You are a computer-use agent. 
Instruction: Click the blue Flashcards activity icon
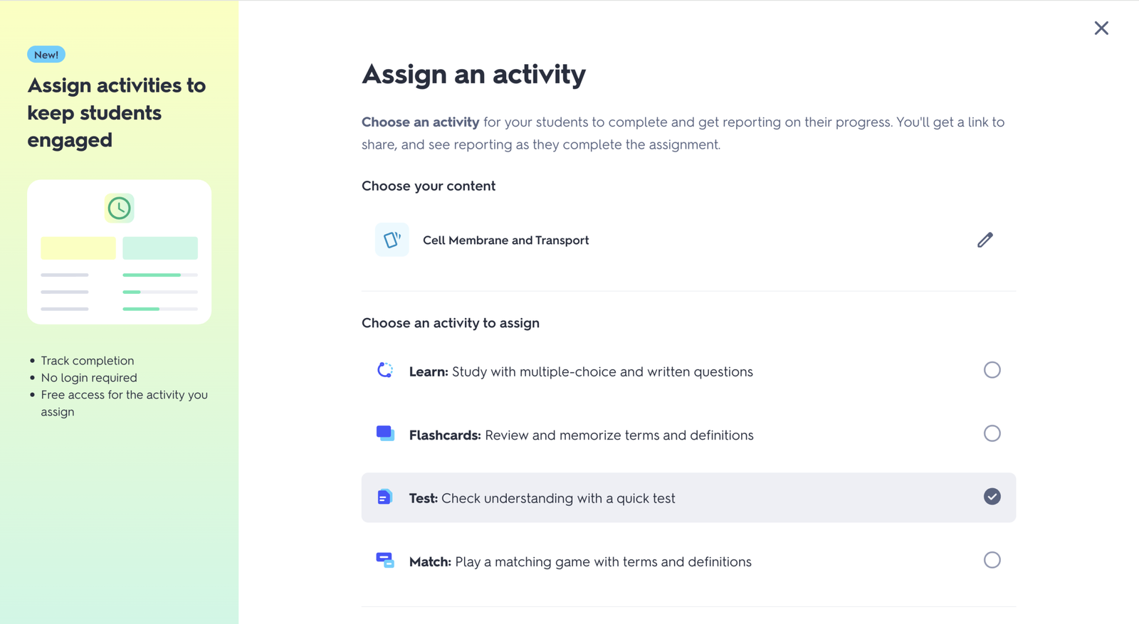[x=385, y=433]
